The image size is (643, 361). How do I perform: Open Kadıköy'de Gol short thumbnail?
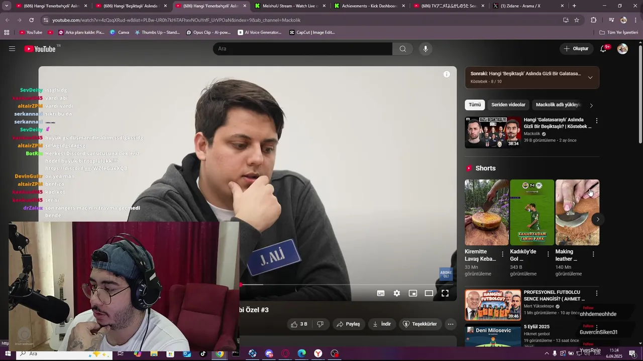tap(532, 212)
